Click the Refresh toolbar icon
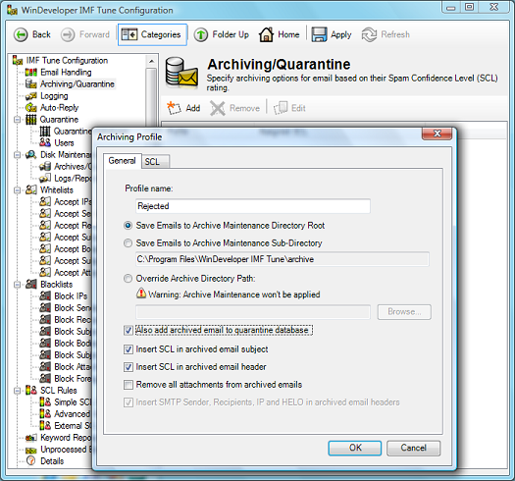This screenshot has height=481, width=515. pyautogui.click(x=369, y=34)
